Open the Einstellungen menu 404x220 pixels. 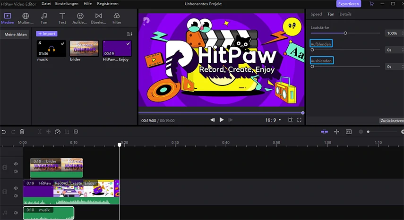click(67, 4)
